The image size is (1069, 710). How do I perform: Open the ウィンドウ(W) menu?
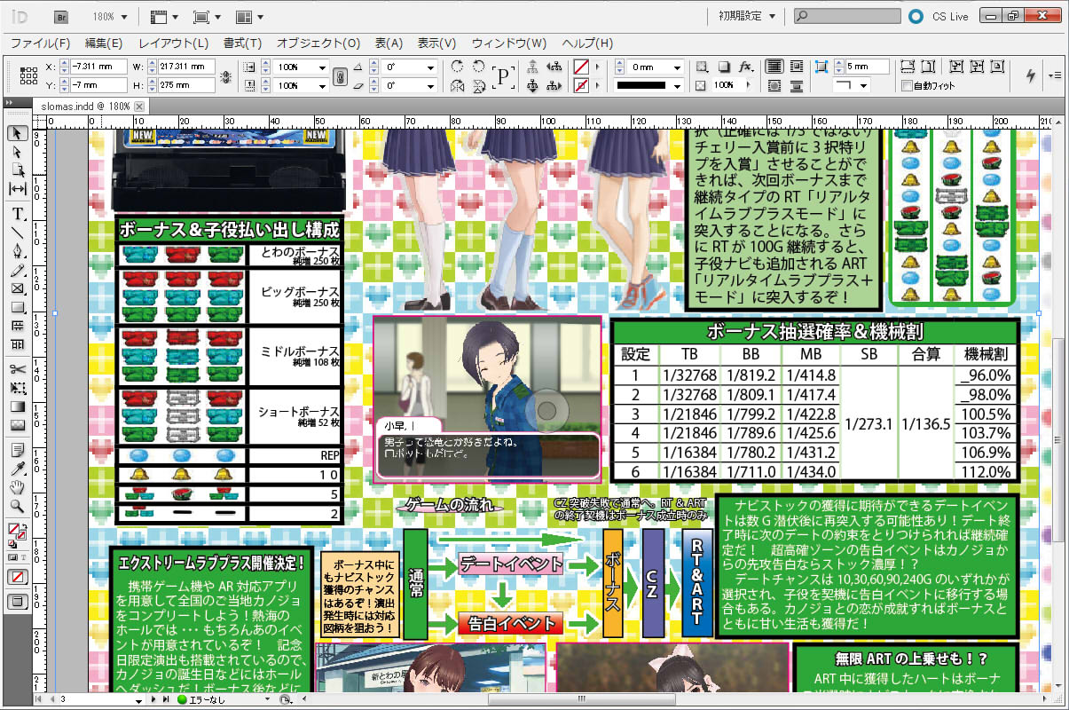(509, 43)
